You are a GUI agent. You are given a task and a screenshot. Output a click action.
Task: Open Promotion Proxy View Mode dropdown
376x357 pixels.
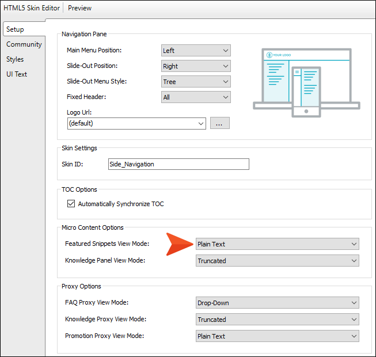click(277, 336)
